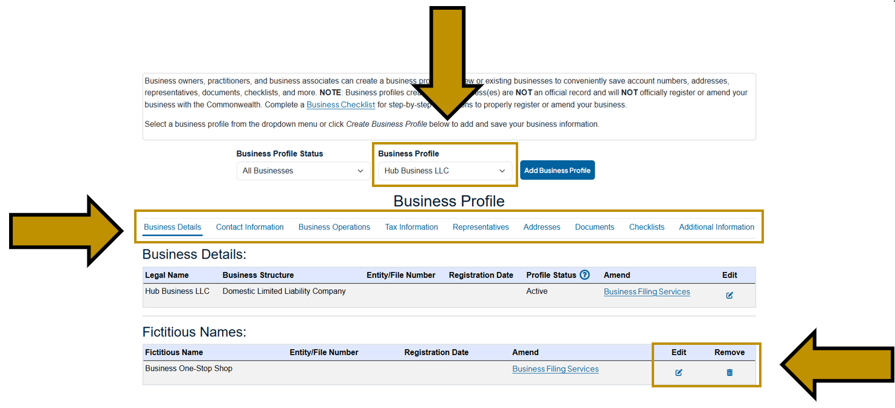Click the edit pencil icon for Business One-Stop Shop

[678, 372]
